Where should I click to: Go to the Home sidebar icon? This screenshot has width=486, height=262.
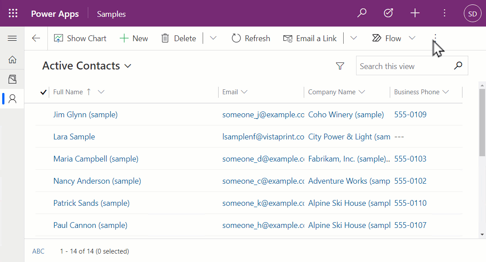pos(12,59)
